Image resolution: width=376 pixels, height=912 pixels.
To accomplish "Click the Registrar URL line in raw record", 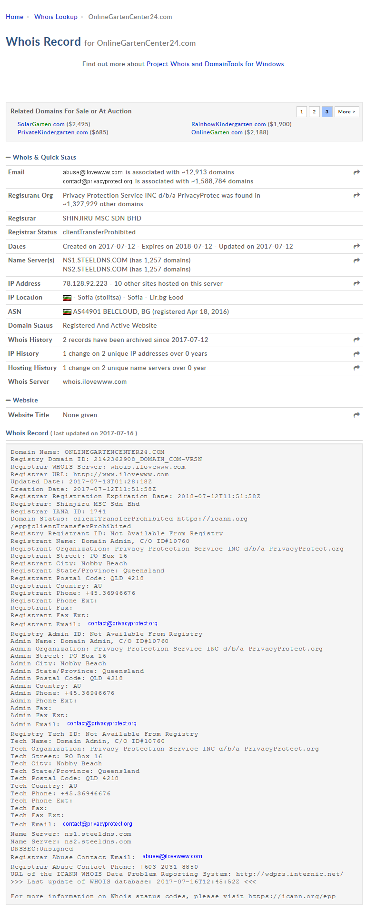I will [x=89, y=474].
